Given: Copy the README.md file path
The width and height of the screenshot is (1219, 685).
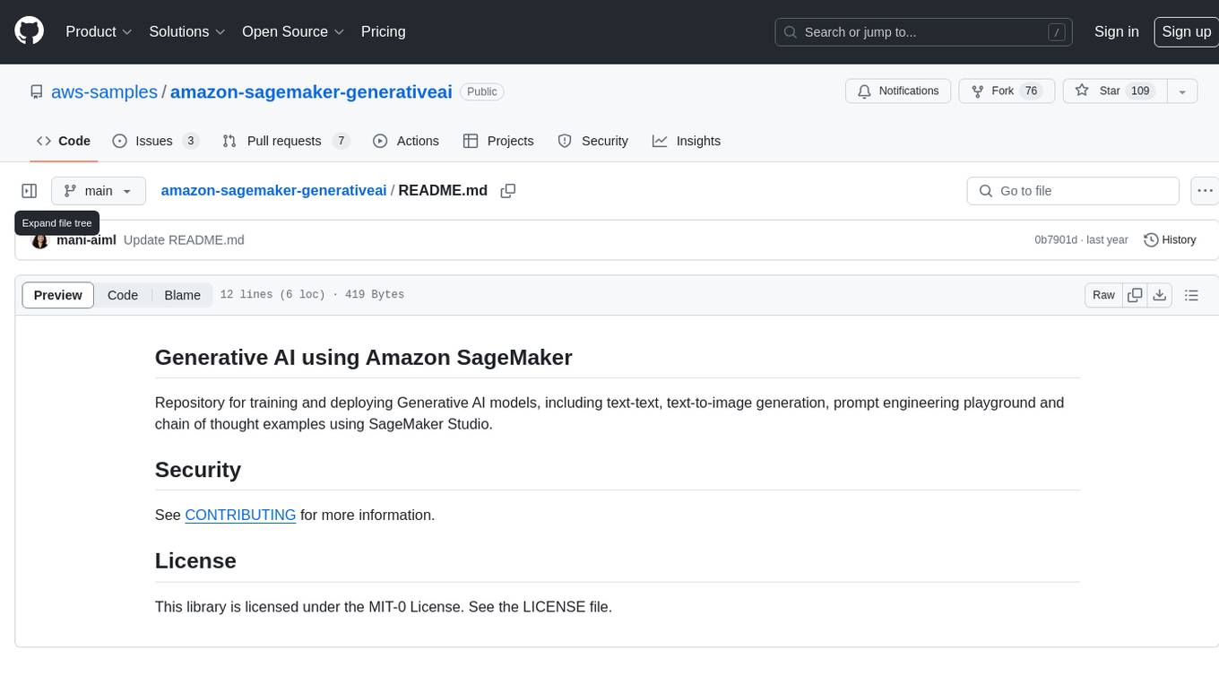Looking at the screenshot, I should pos(508,191).
